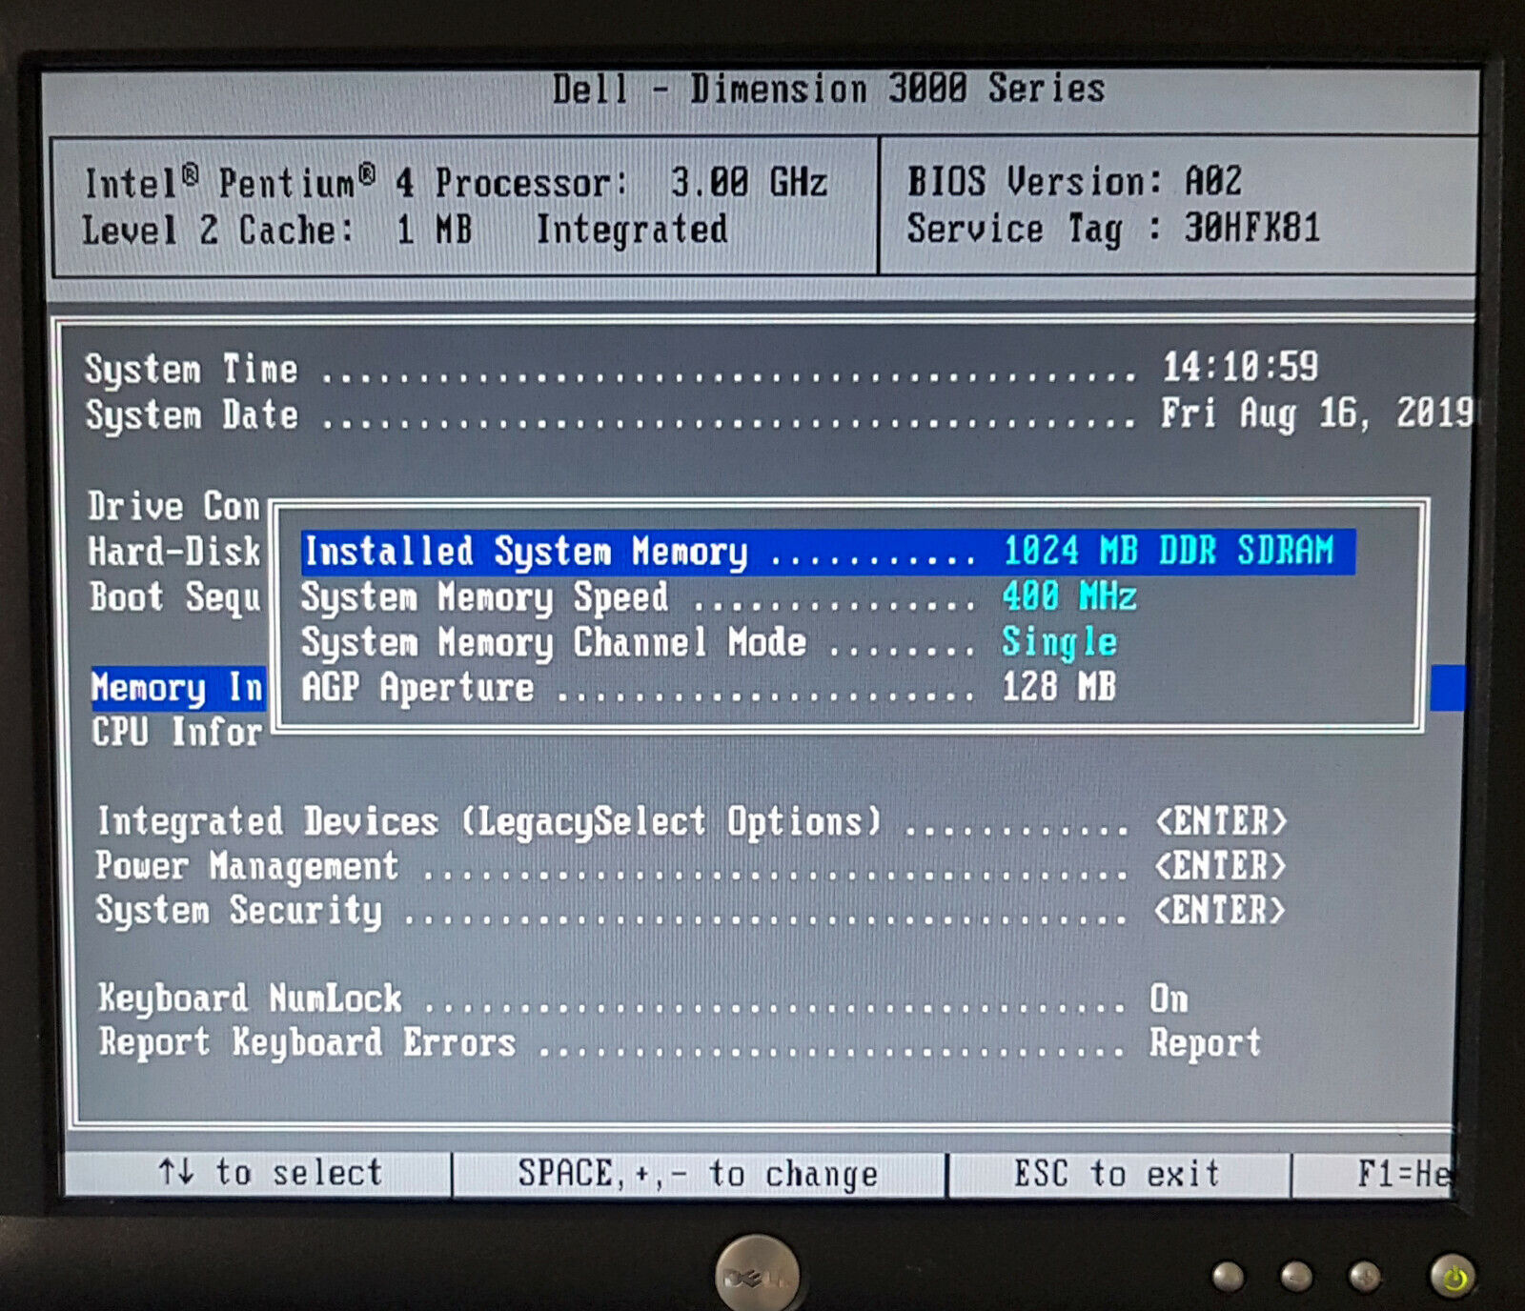Click the Keyboard NumLock label
This screenshot has width=1525, height=1311.
tap(250, 999)
